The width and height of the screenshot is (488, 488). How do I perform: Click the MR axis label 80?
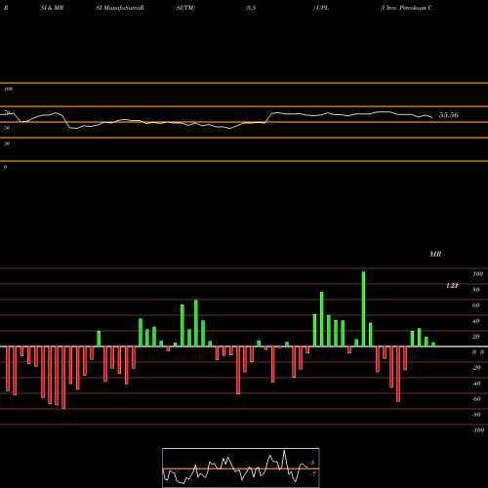(x=476, y=290)
